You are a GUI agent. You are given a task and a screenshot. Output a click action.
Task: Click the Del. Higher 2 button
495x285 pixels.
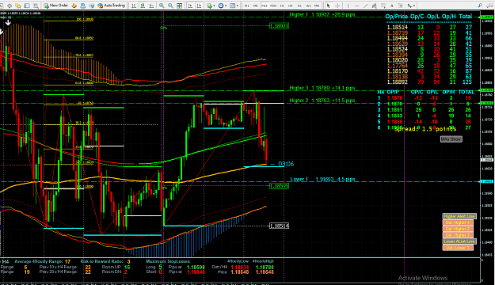click(458, 229)
